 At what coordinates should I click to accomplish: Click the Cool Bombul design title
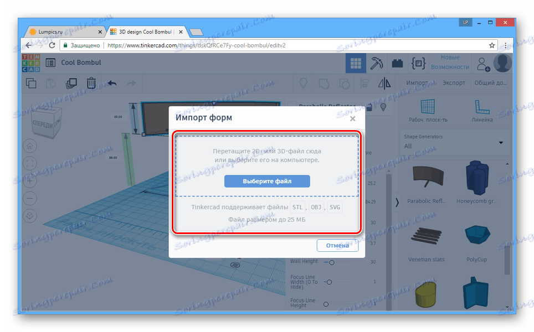click(81, 63)
